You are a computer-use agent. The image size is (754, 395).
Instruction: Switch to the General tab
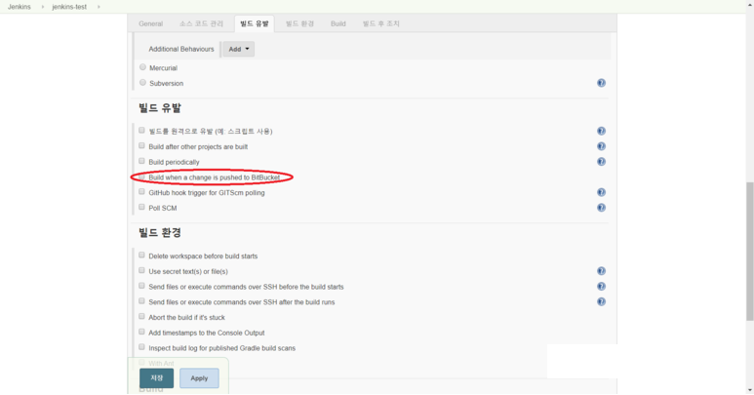(150, 23)
